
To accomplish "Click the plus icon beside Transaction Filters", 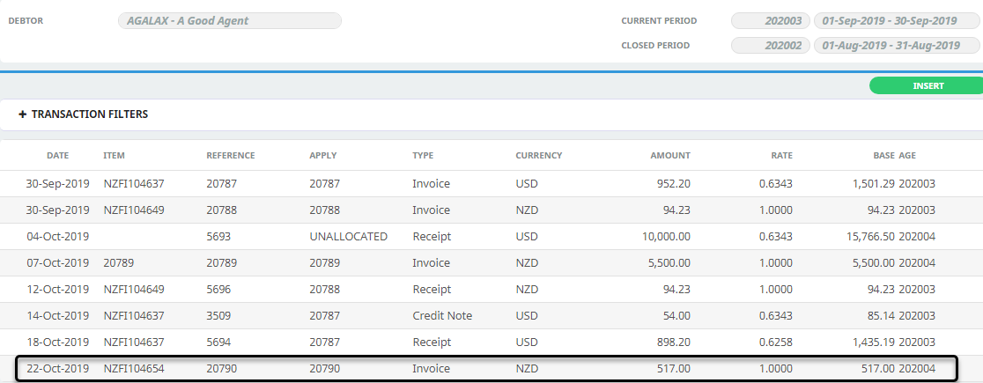I will (x=23, y=114).
